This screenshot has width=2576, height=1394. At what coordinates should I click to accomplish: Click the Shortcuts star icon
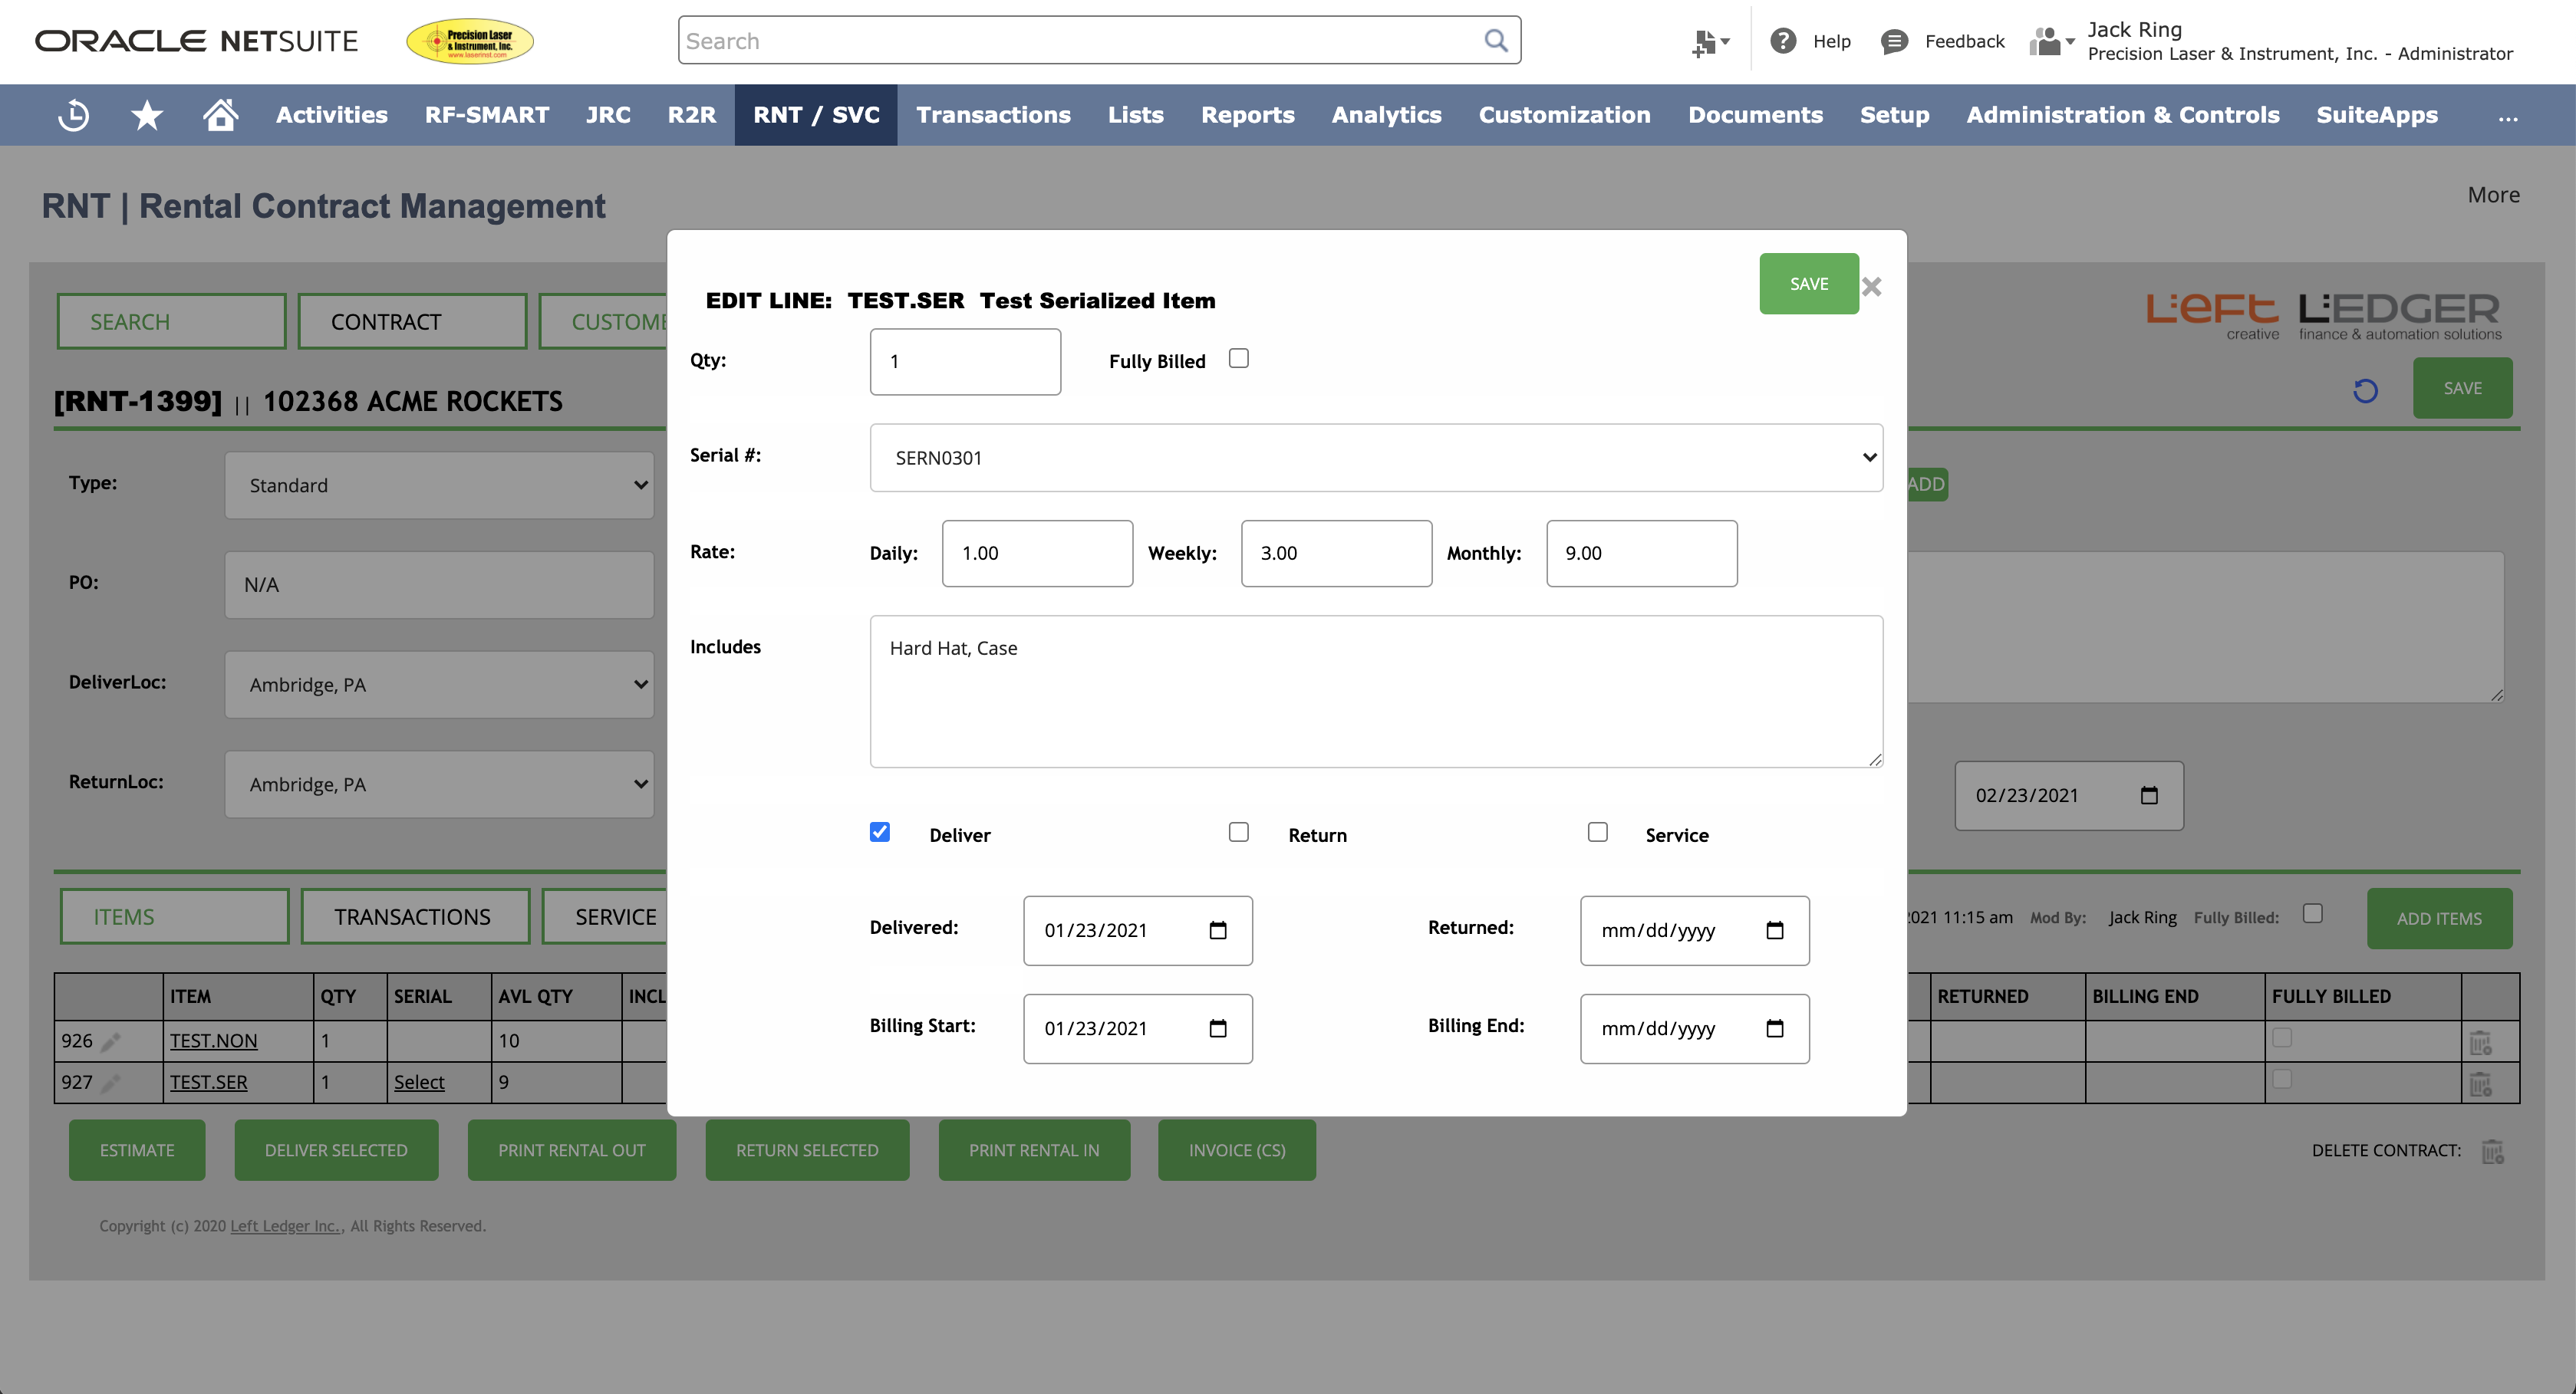(147, 116)
